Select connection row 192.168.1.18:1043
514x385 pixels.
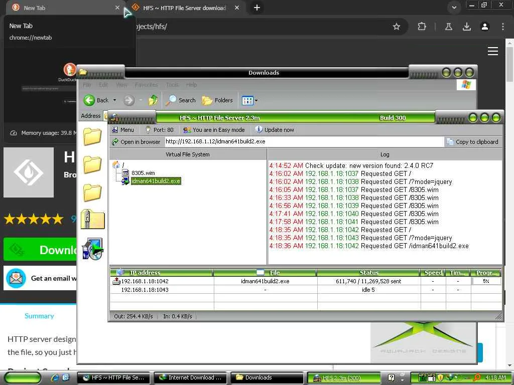[306, 290]
